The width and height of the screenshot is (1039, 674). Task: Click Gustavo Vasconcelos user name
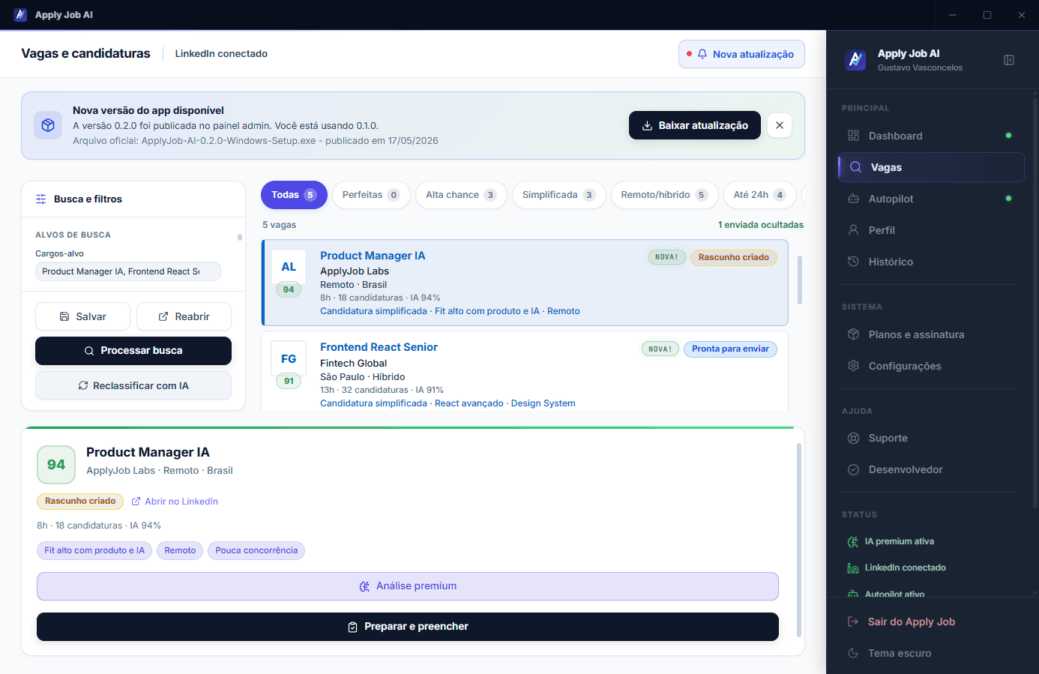tap(920, 68)
